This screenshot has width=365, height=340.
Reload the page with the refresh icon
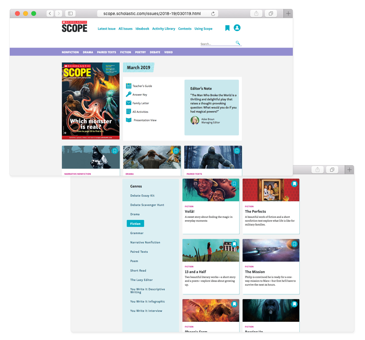pyautogui.click(x=213, y=14)
